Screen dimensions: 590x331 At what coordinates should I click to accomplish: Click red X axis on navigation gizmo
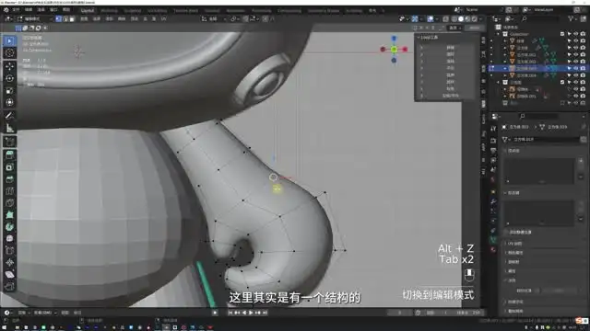(406, 49)
